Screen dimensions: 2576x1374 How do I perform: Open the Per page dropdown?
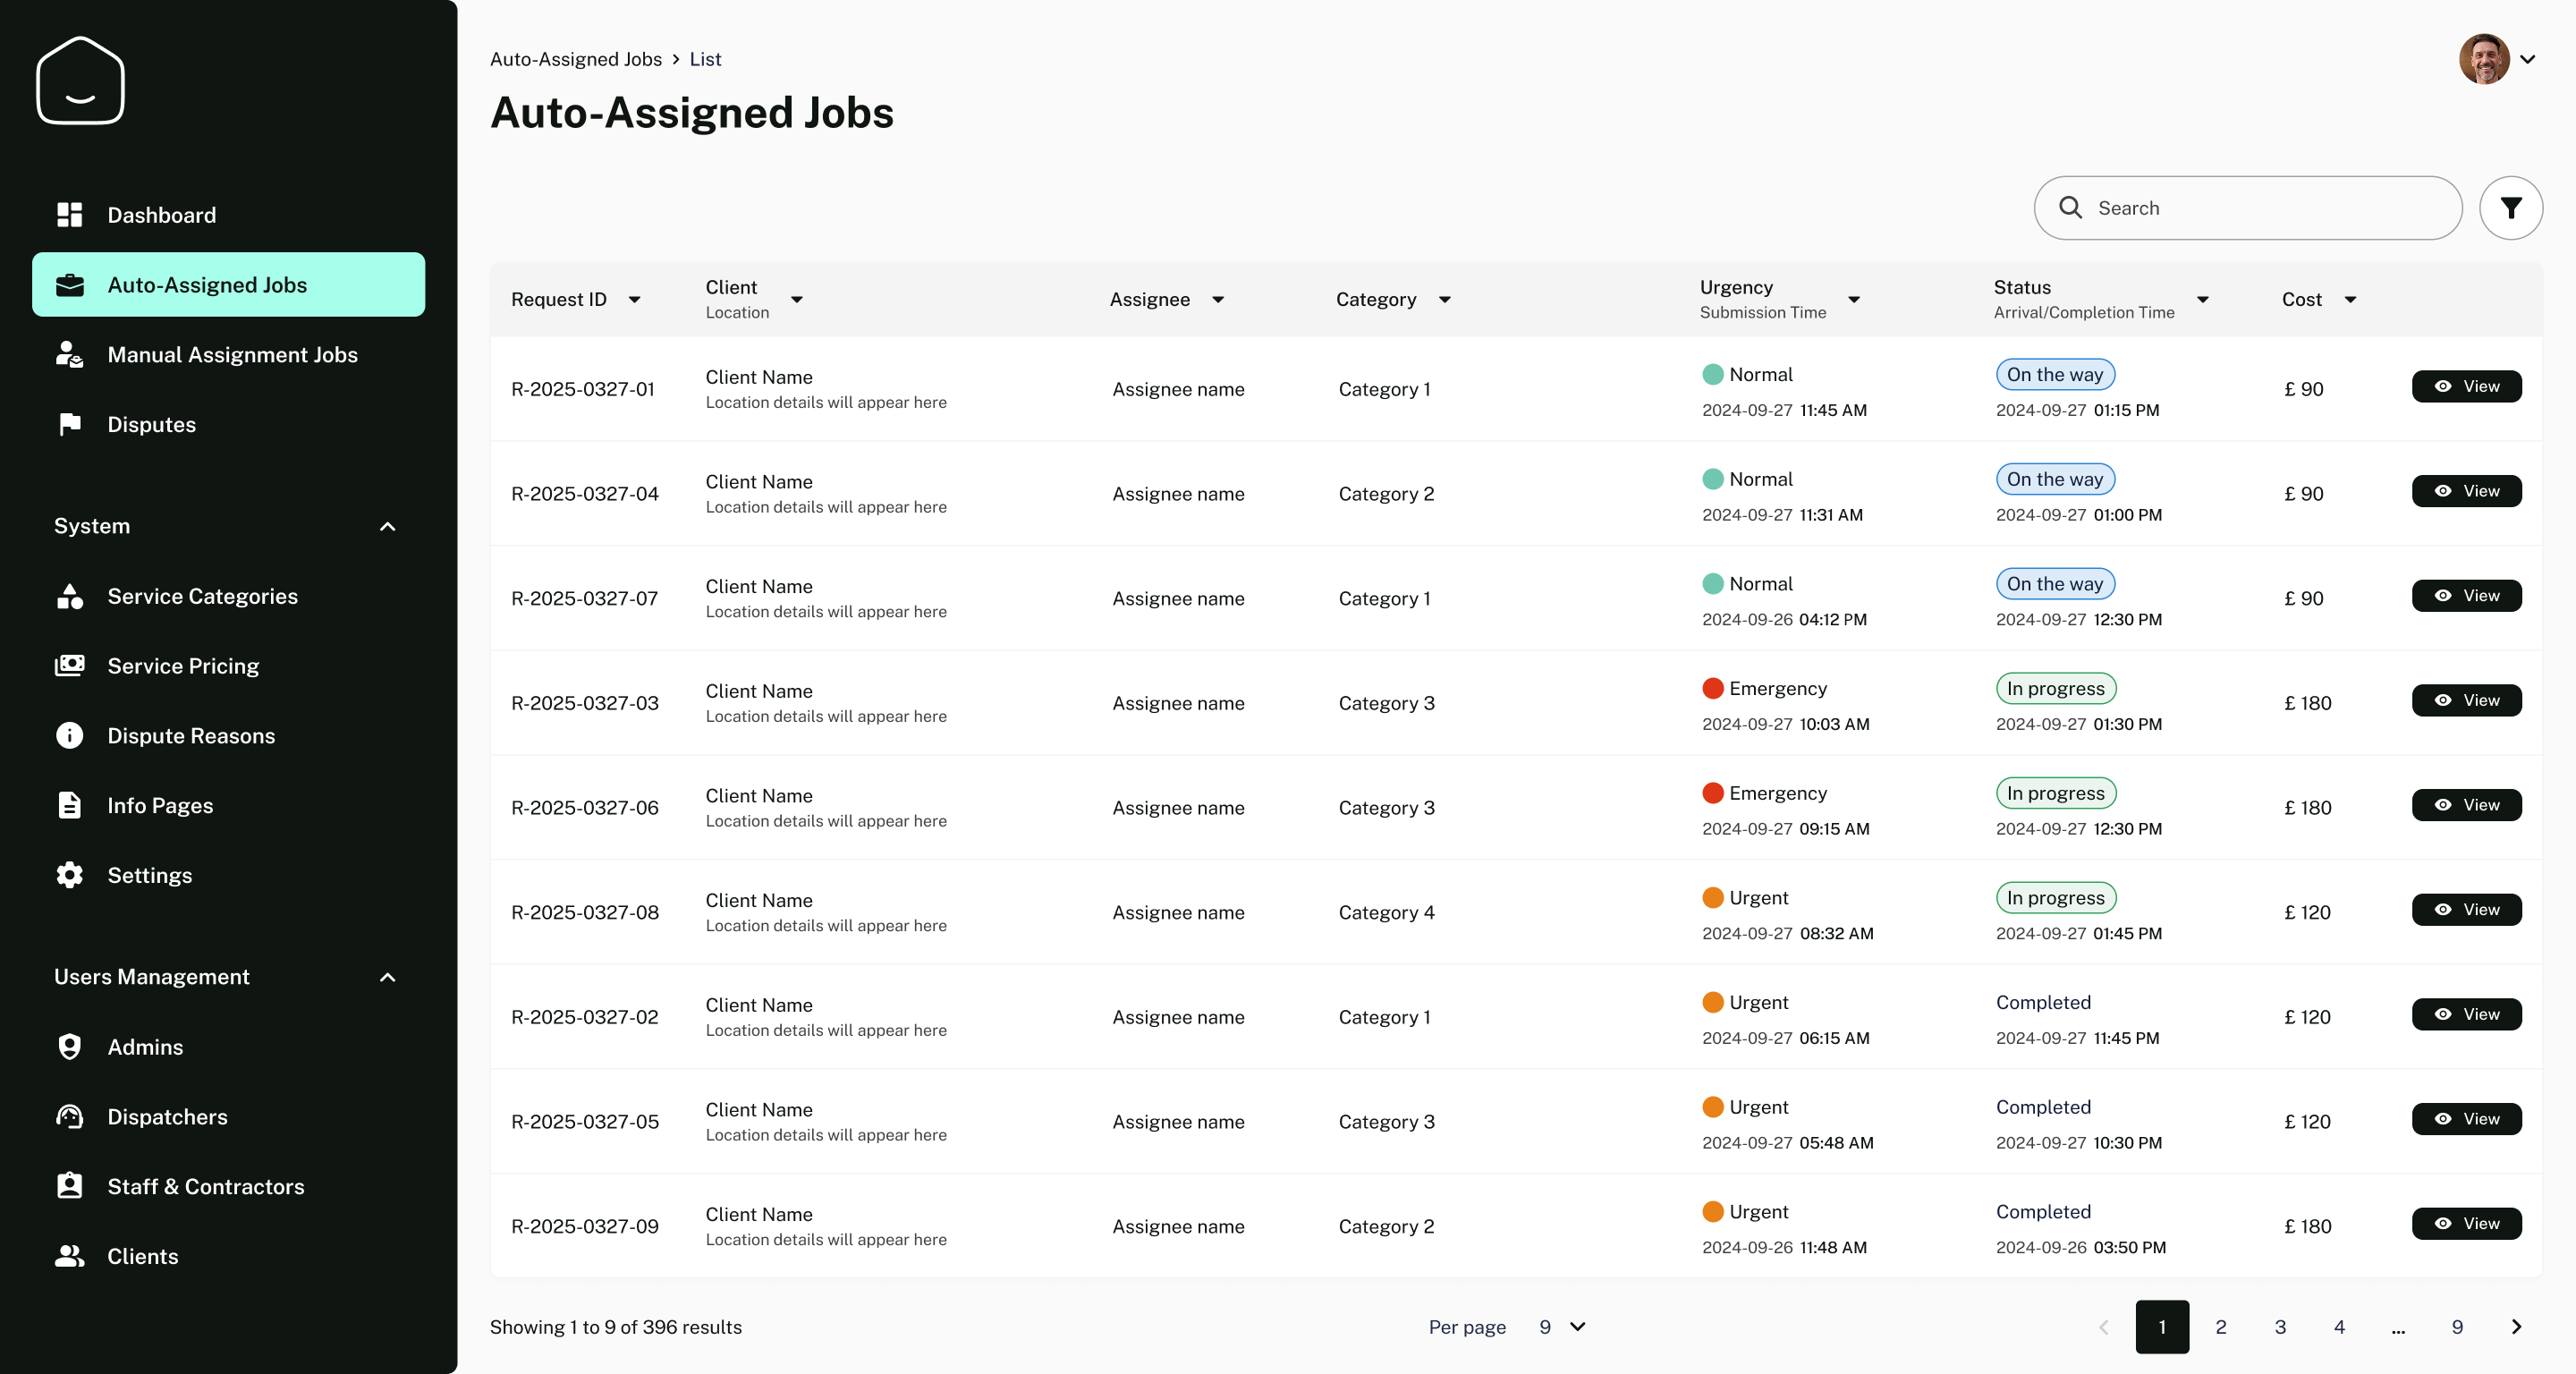click(1562, 1326)
